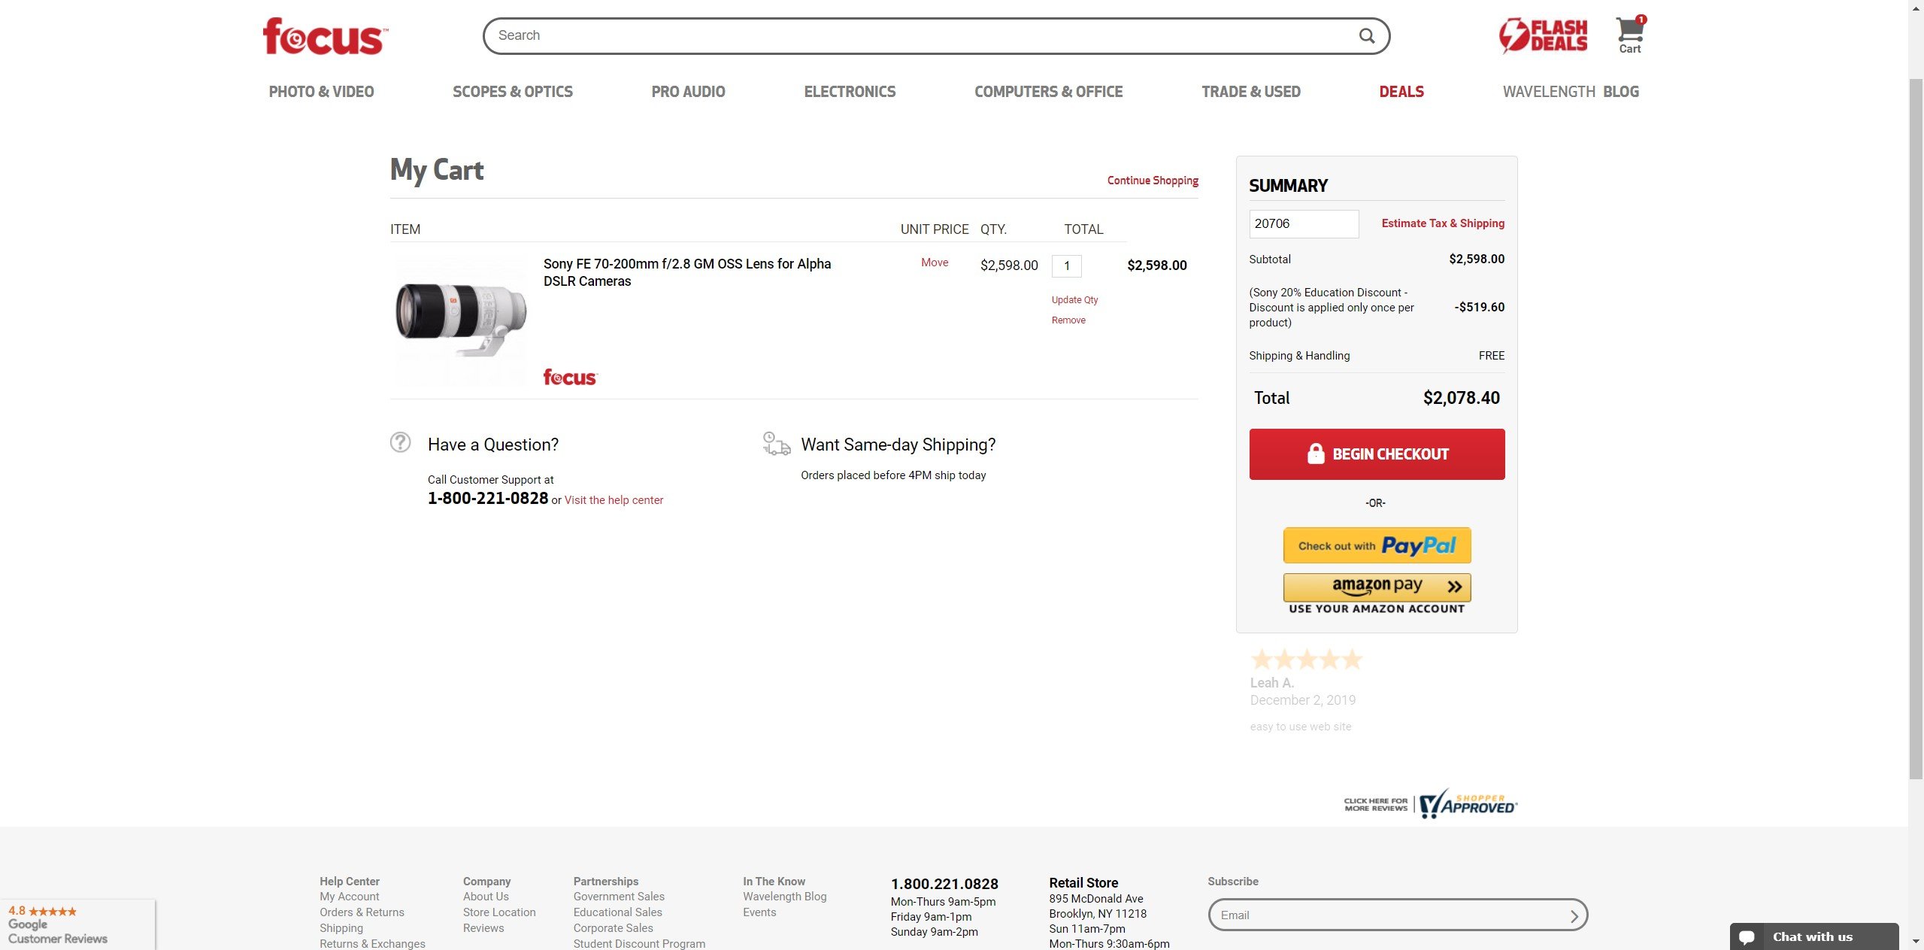
Task: Open Scopes & Optics menu
Action: (513, 92)
